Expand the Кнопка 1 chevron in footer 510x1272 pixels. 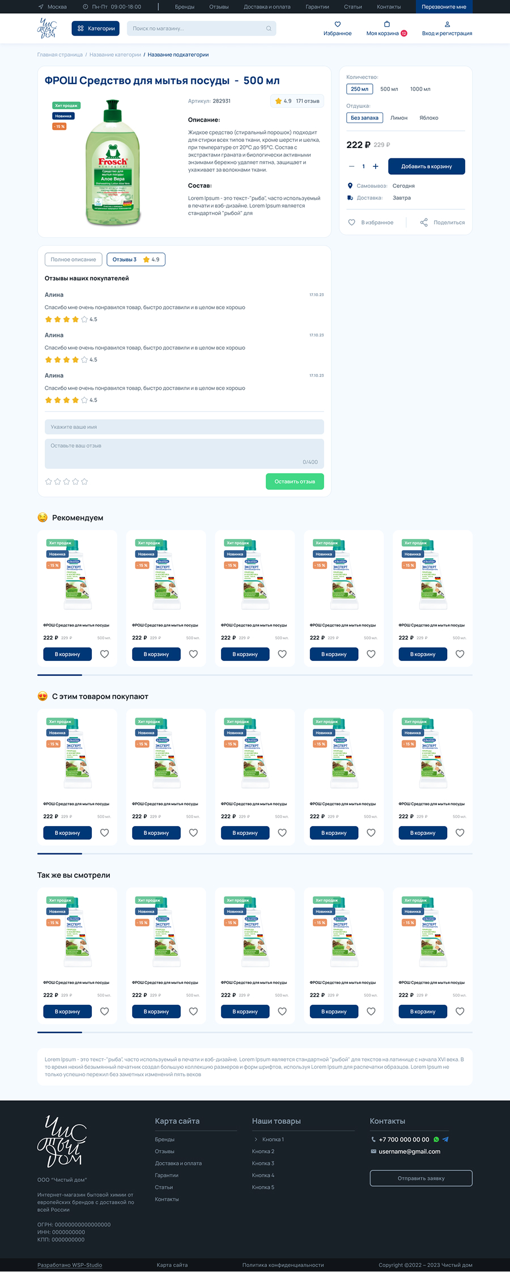click(256, 1139)
